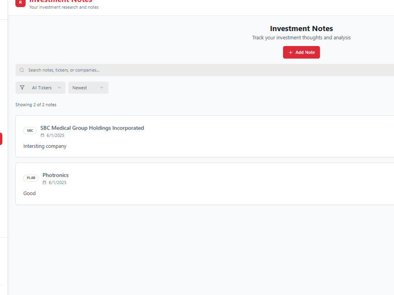Open SBC Medical Group Holdings Incorporated note
The image size is (394, 295).
[x=92, y=128]
